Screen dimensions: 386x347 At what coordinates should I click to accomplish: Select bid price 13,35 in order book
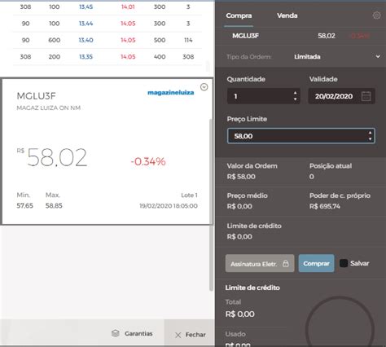pos(86,57)
